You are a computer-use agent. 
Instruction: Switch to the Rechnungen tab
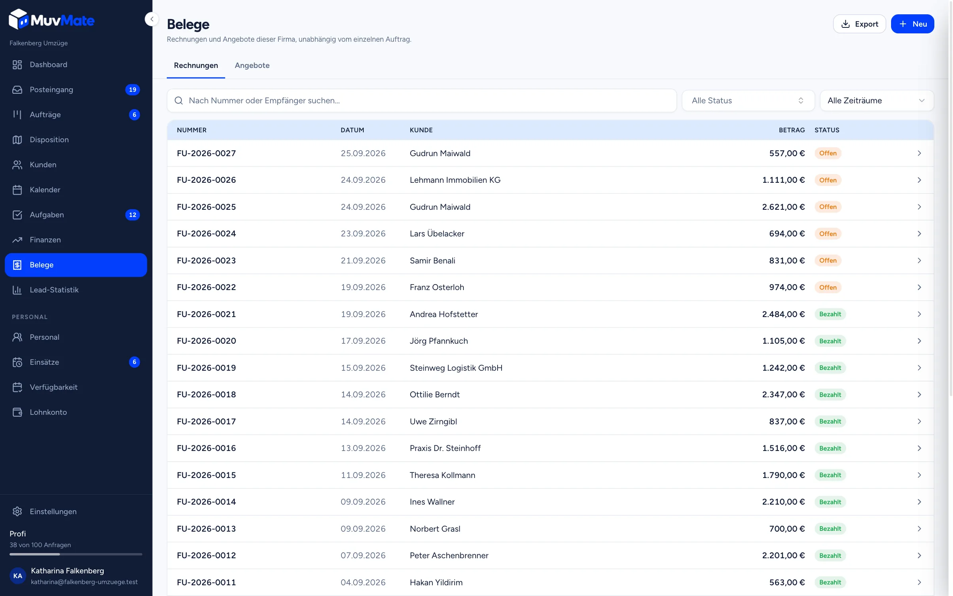point(196,66)
